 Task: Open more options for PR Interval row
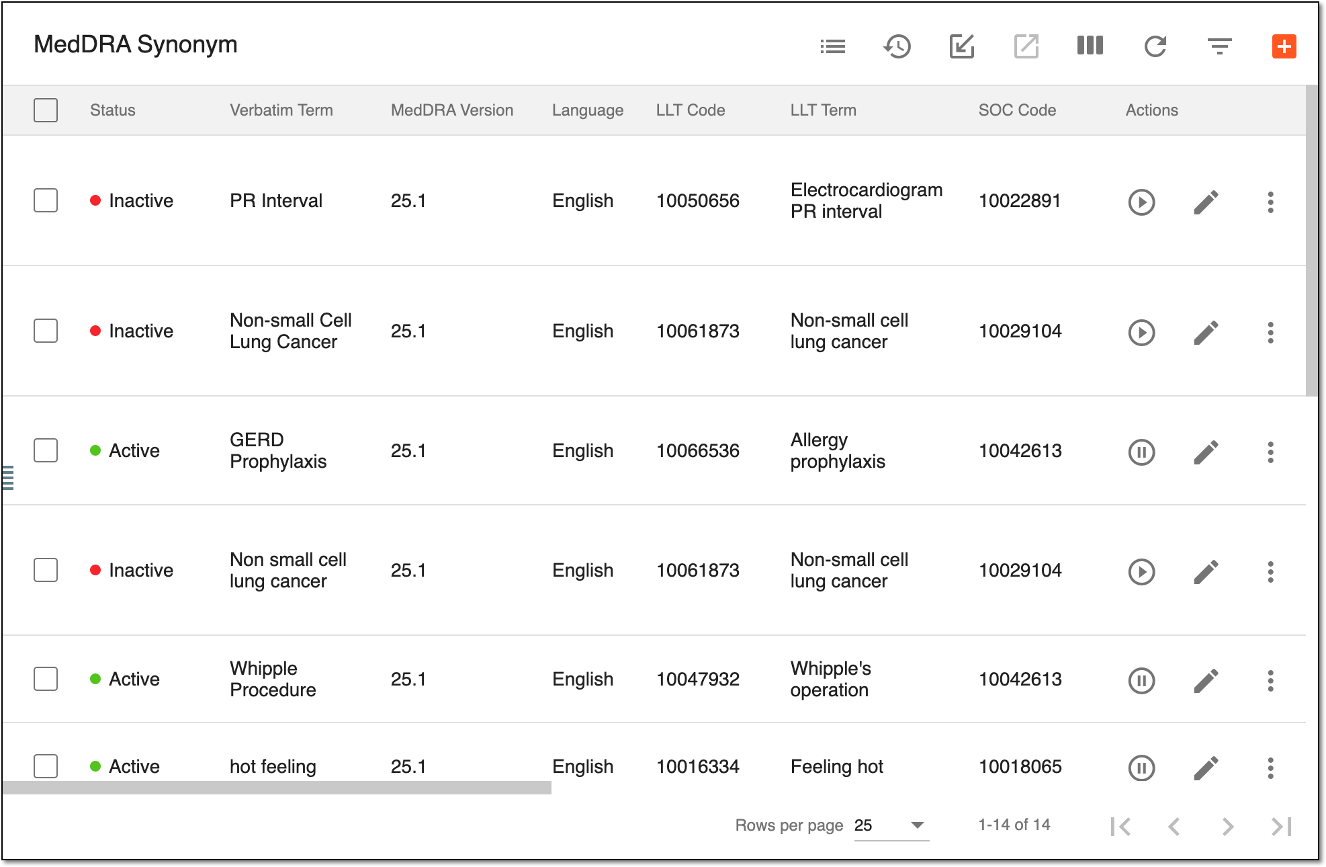(1270, 202)
